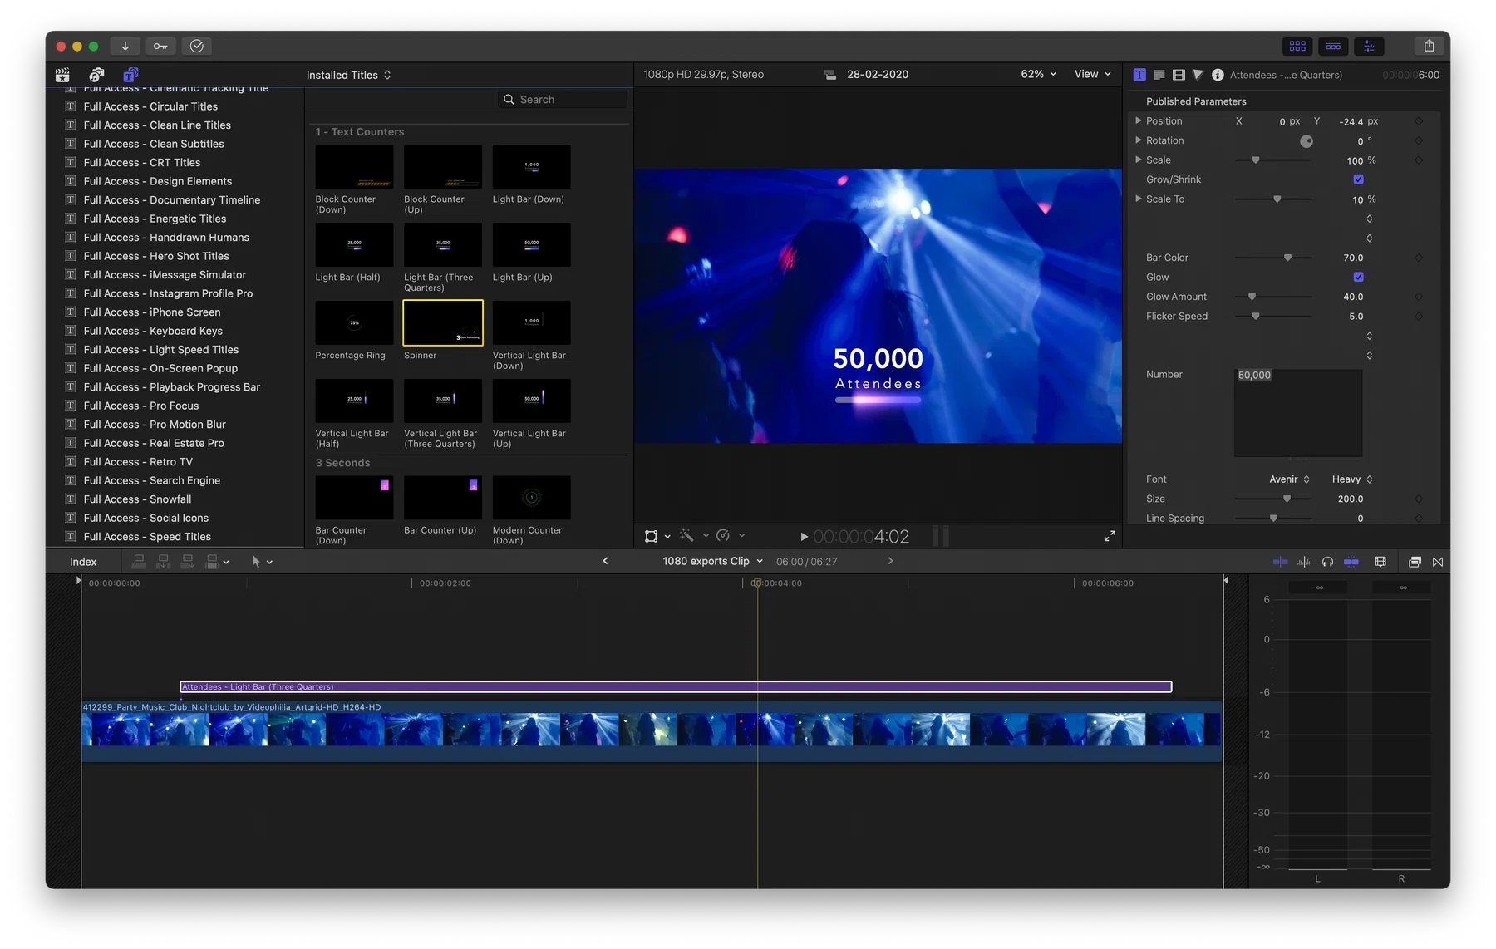Toggle the Inspector sliders button
The width and height of the screenshot is (1496, 949).
(1369, 46)
